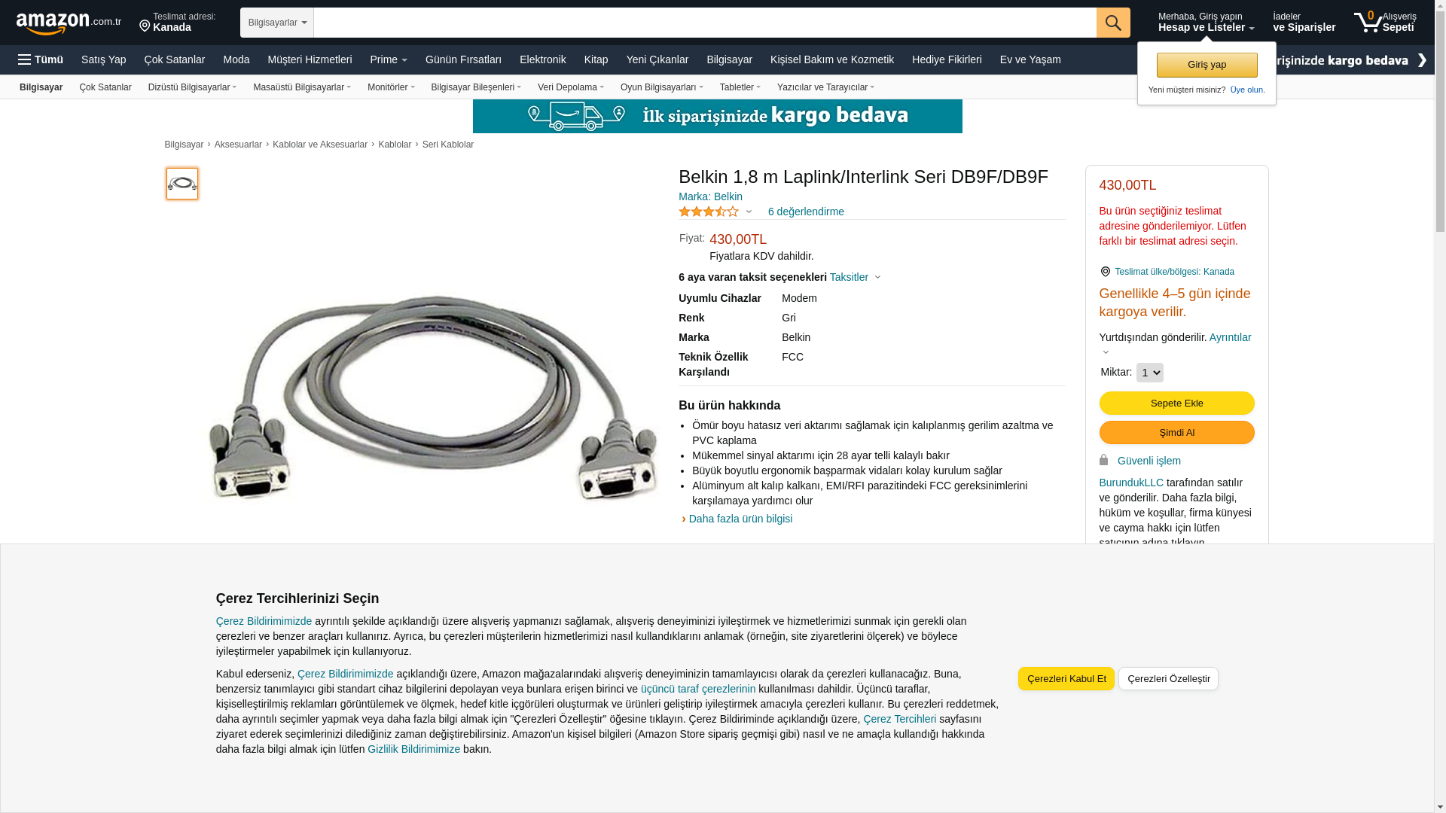Open the Gizlilik Bildirimimize link
The image size is (1446, 813).
point(413,749)
